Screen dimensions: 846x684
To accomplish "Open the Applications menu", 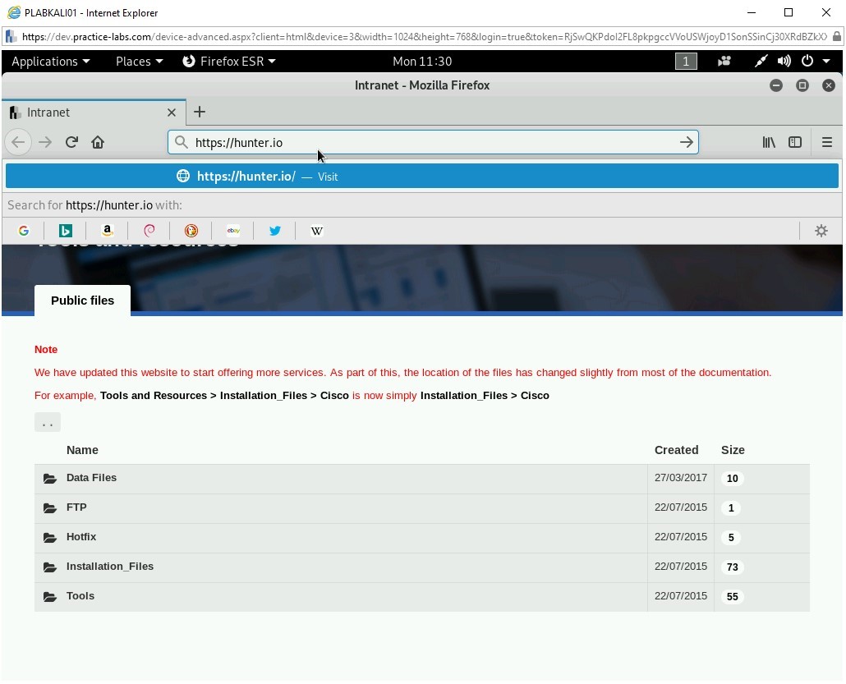I will (50, 61).
